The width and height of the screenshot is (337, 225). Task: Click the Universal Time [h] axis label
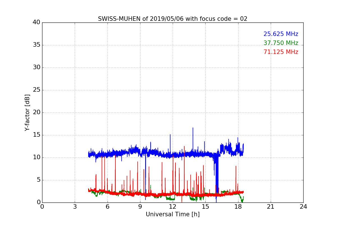coord(172,214)
